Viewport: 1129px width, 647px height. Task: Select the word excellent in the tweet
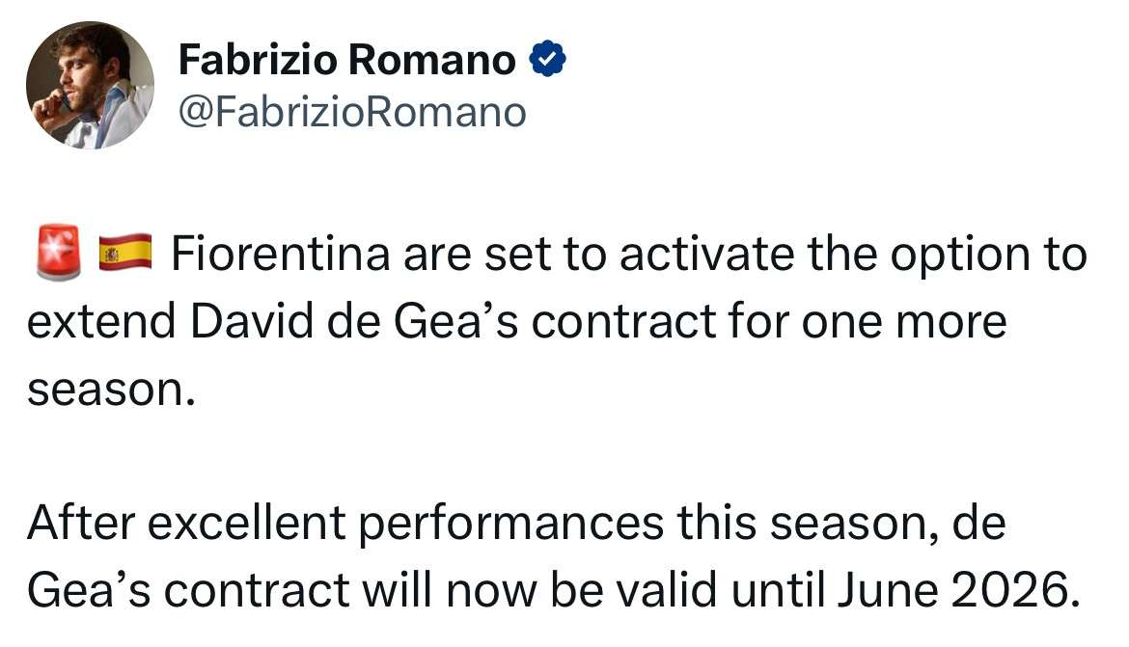point(247,523)
